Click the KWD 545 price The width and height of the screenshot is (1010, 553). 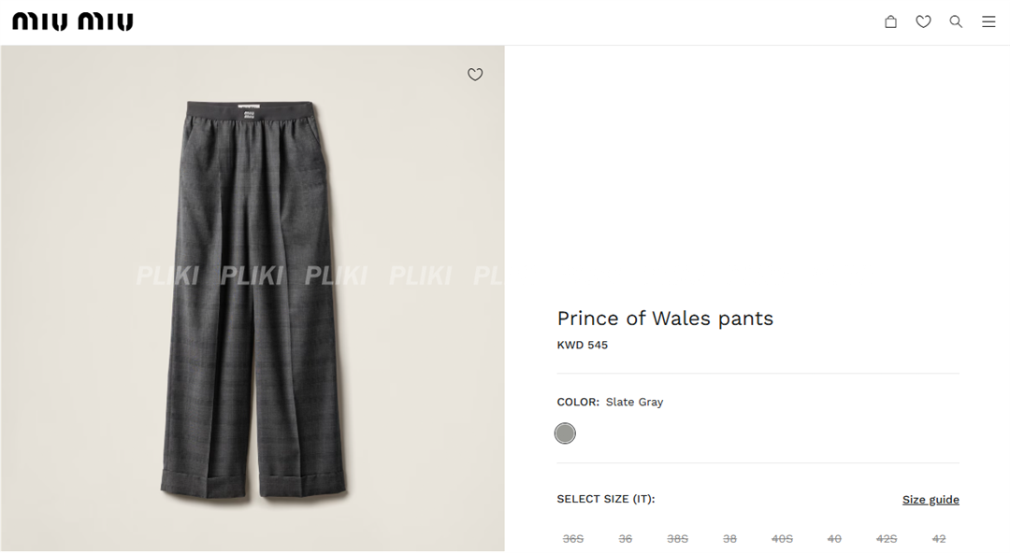click(583, 346)
